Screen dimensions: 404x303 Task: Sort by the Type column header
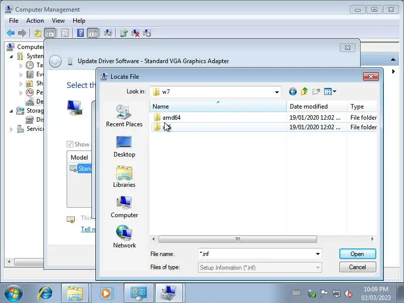click(362, 107)
